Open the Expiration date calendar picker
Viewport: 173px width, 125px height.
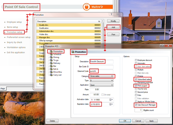(111, 104)
